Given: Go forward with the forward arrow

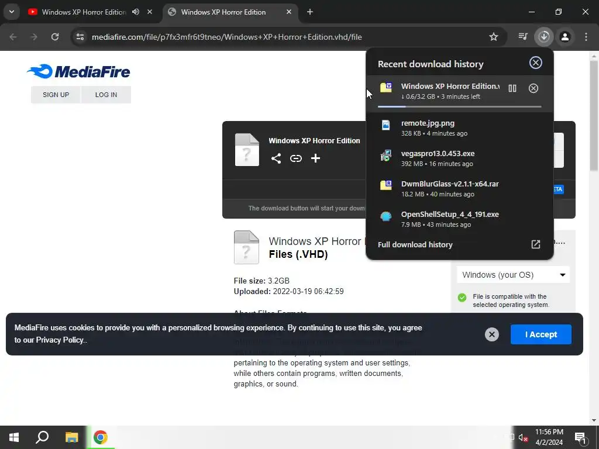Looking at the screenshot, I should pyautogui.click(x=34, y=37).
